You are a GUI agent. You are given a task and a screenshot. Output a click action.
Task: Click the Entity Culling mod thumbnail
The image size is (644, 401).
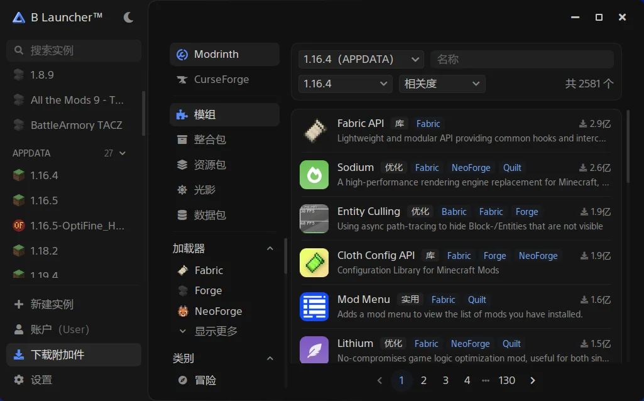(x=314, y=219)
